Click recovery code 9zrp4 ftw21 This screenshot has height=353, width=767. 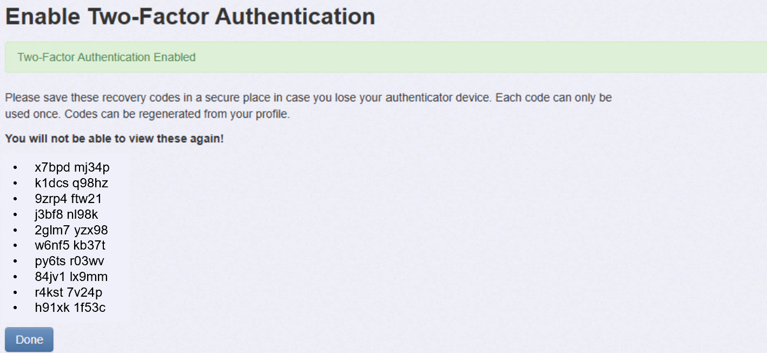coord(68,199)
